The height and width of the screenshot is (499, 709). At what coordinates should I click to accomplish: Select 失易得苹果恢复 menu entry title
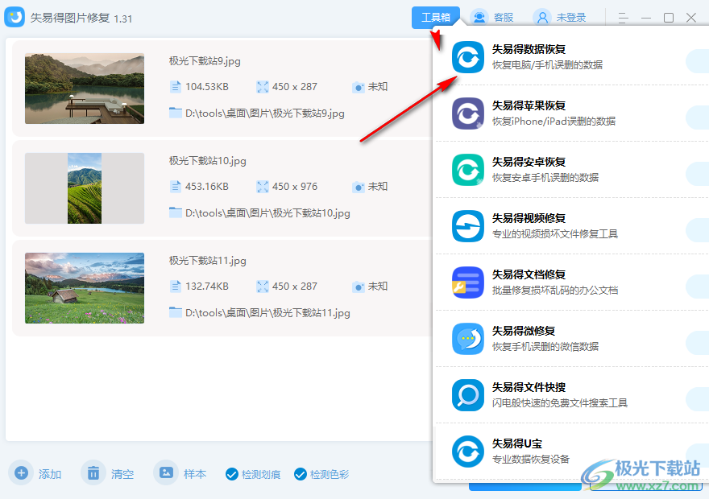[529, 105]
